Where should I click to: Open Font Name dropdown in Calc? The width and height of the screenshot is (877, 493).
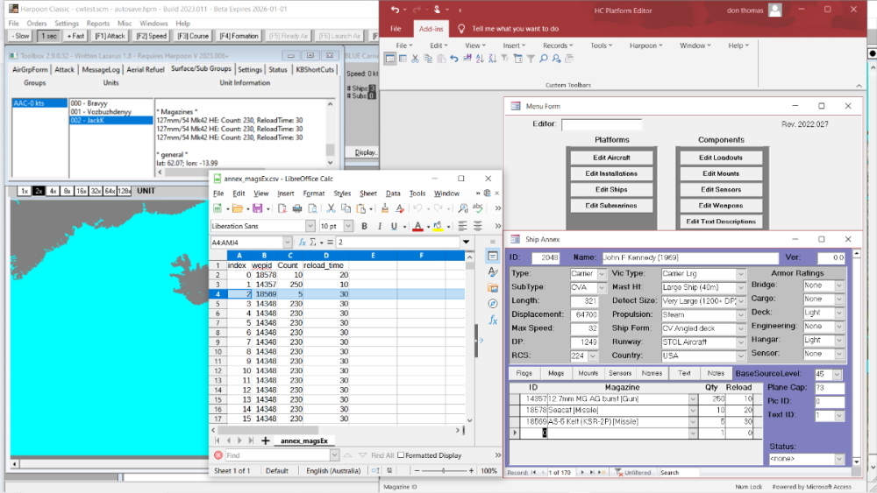tap(310, 226)
